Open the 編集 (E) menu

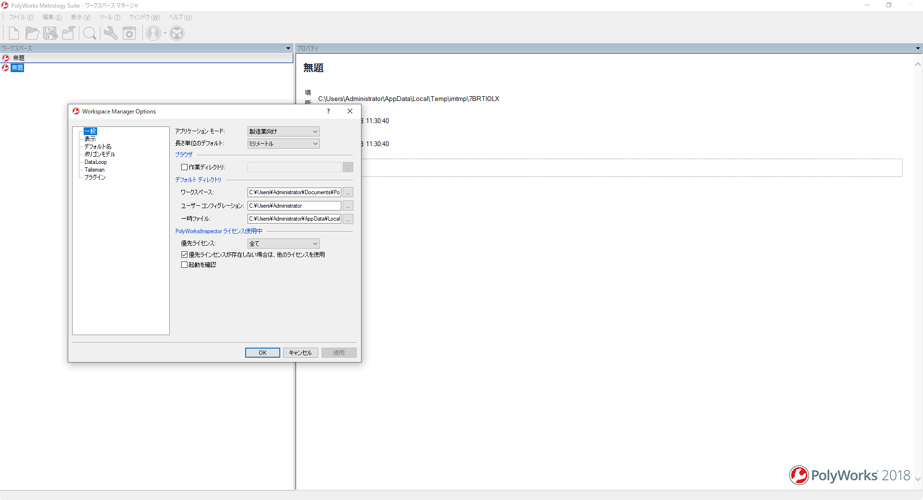tap(52, 17)
